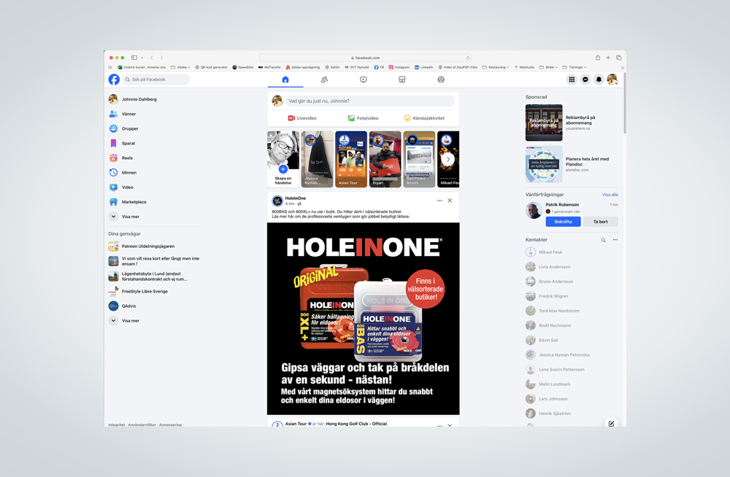Search contacts with magnifier icon

[x=604, y=240]
